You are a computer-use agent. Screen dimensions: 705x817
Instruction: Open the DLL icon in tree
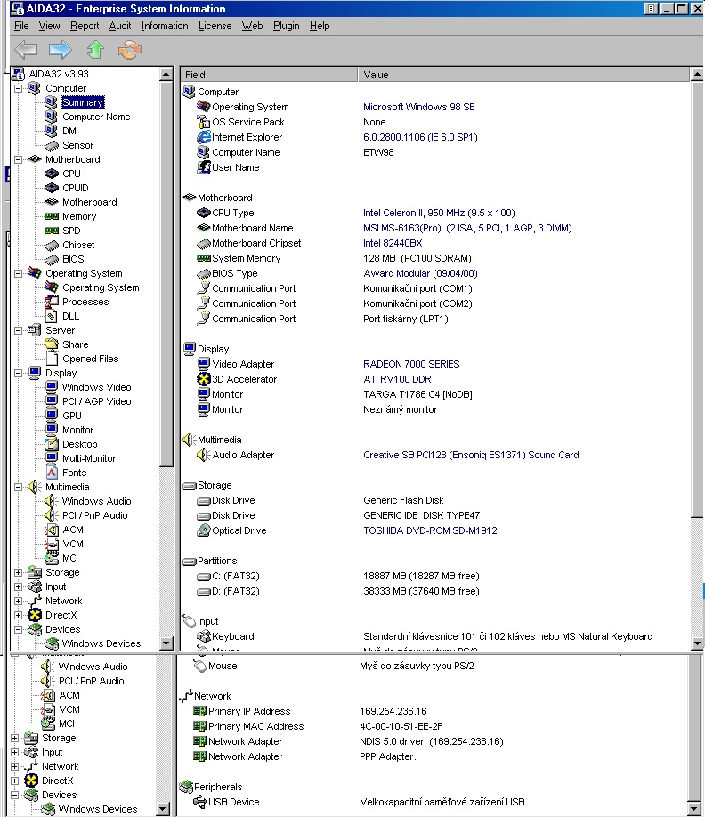51,316
